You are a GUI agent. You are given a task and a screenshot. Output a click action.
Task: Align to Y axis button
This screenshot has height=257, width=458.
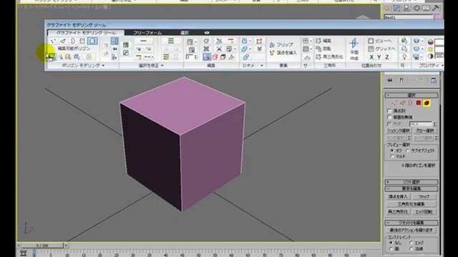click(x=379, y=57)
